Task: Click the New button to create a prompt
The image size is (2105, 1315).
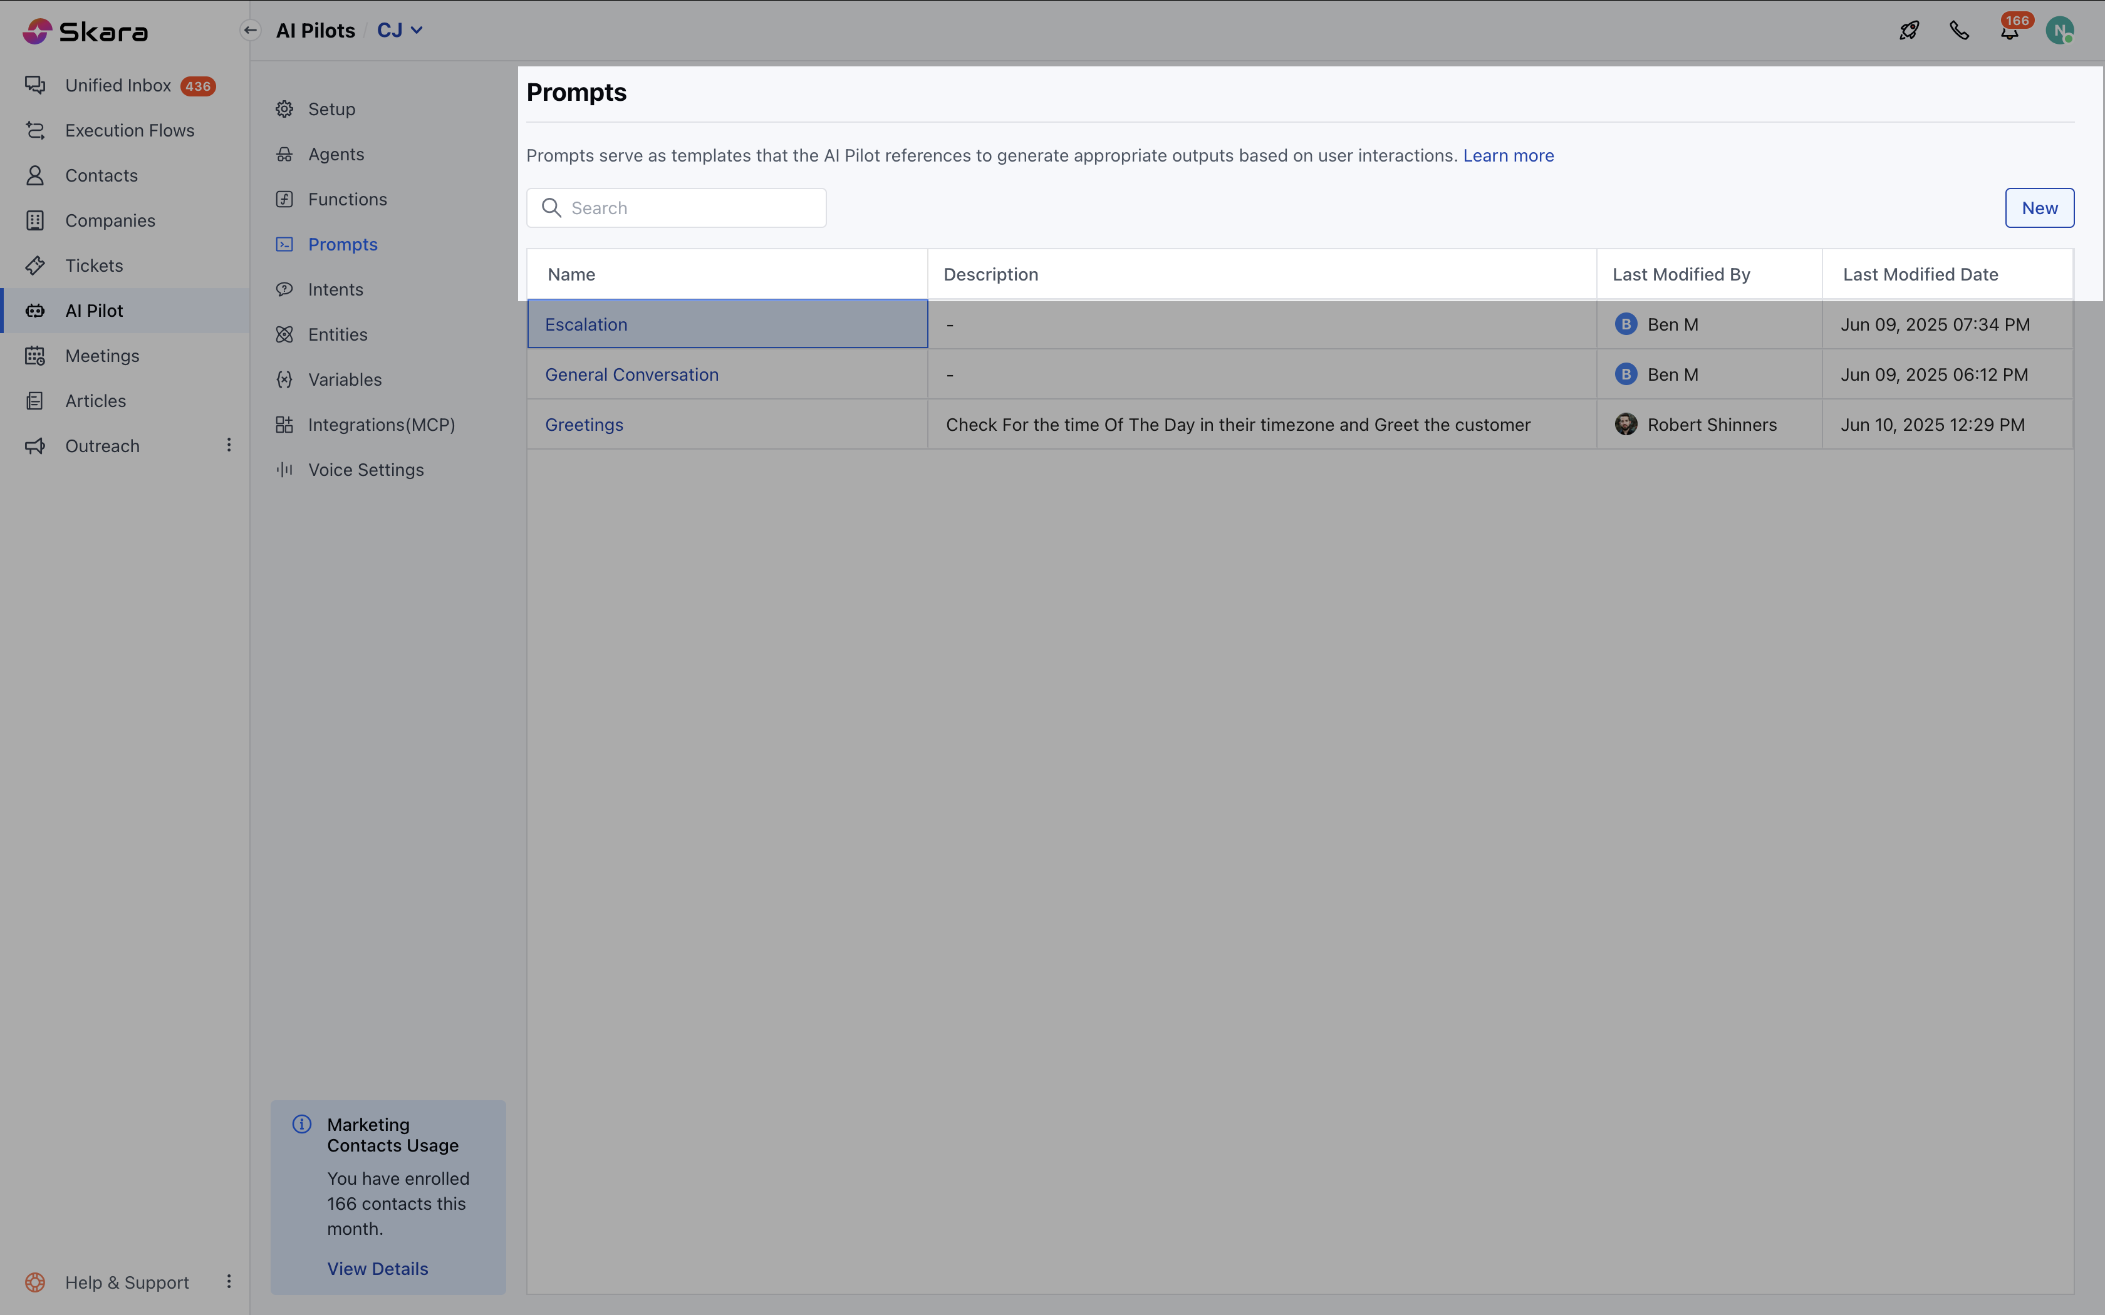Action: tap(2039, 207)
